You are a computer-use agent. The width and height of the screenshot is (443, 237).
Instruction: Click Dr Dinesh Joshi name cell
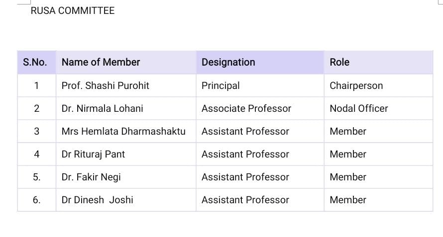tap(126, 200)
